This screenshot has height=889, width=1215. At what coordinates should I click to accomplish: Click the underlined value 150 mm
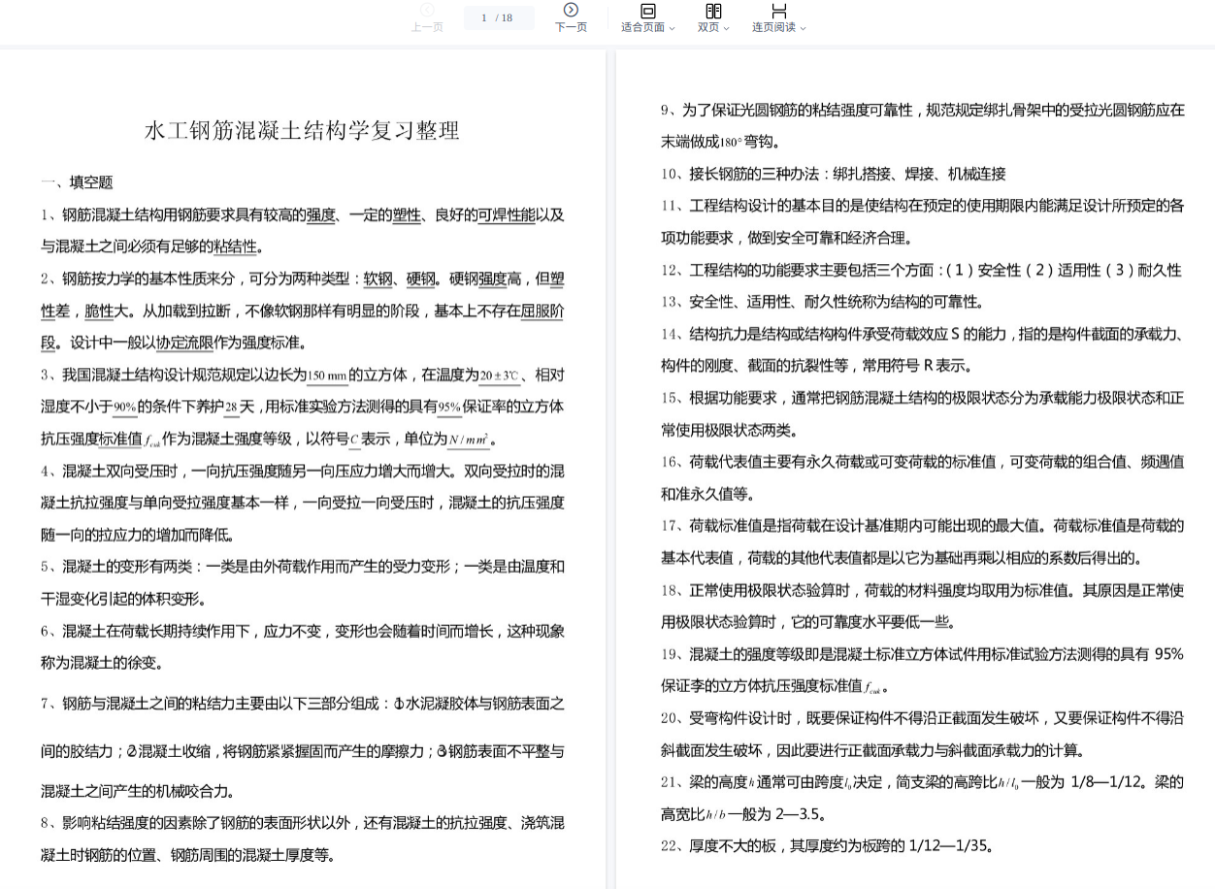(327, 376)
